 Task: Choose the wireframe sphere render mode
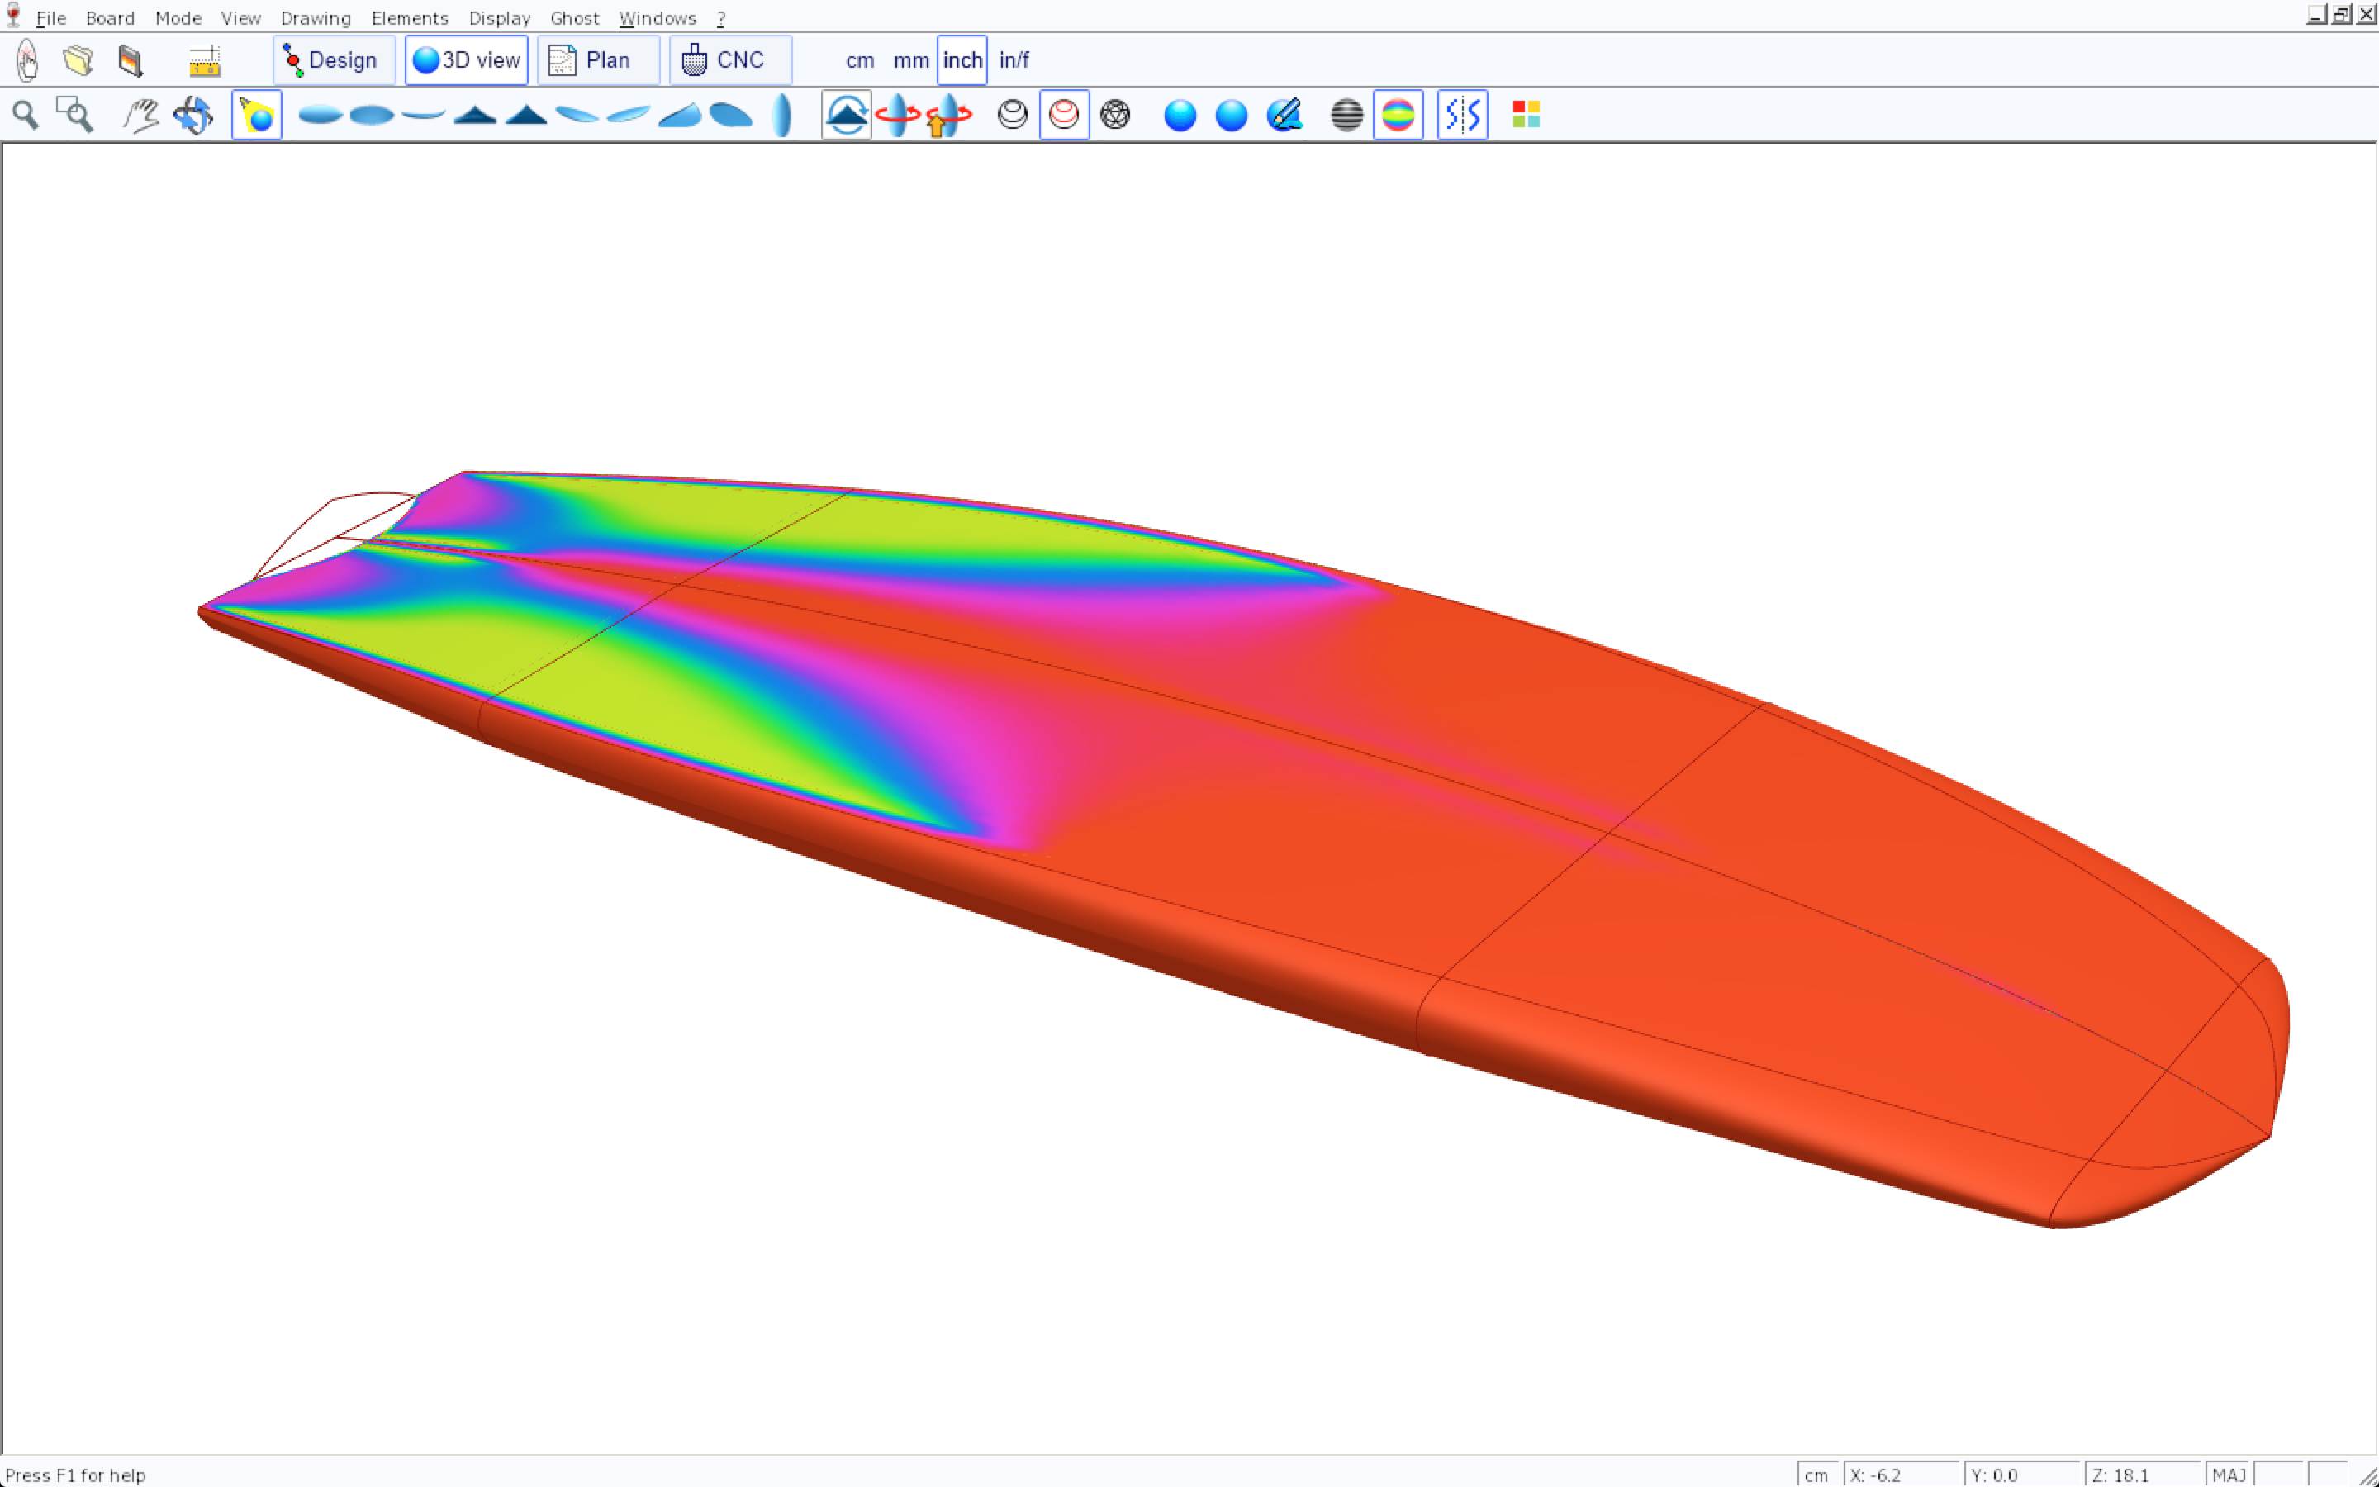tap(1115, 115)
